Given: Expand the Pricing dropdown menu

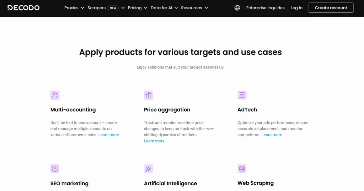Looking at the screenshot, I should (137, 8).
